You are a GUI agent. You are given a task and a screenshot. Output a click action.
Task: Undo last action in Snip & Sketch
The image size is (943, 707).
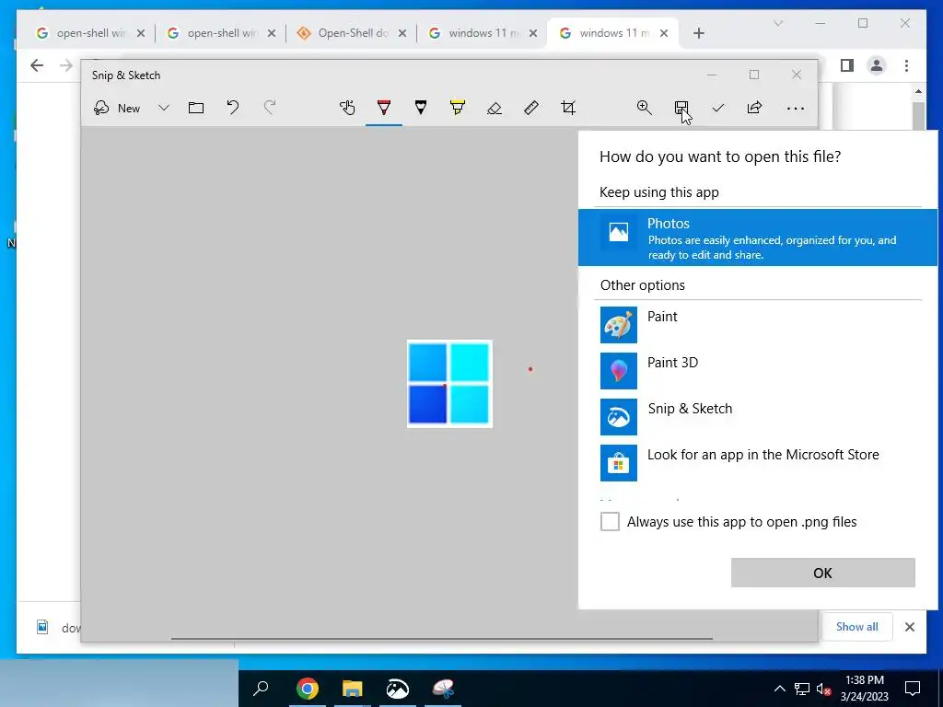coord(233,109)
